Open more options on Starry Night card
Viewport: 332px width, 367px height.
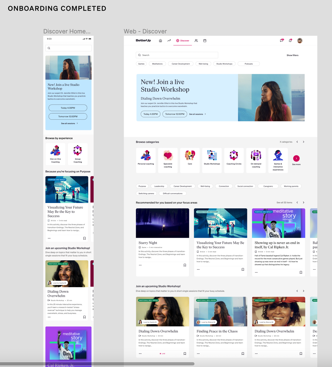pyautogui.click(x=140, y=265)
